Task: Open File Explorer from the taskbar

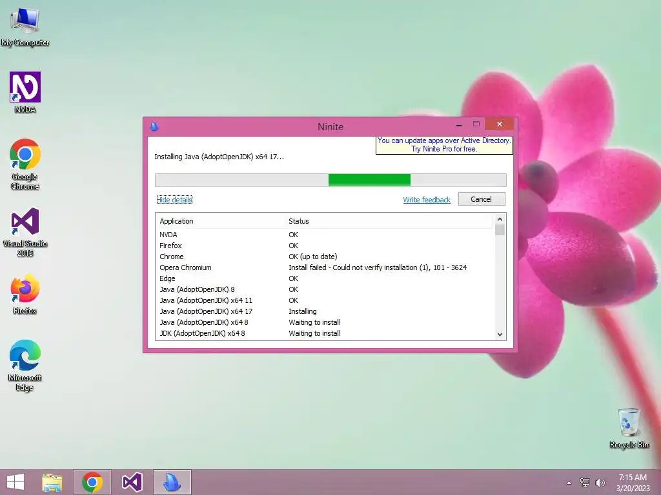Action: (52, 482)
